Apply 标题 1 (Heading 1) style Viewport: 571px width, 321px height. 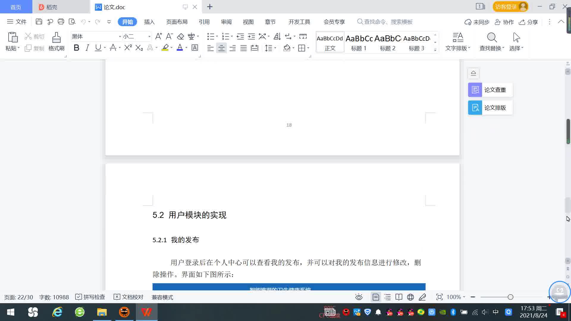click(x=359, y=42)
